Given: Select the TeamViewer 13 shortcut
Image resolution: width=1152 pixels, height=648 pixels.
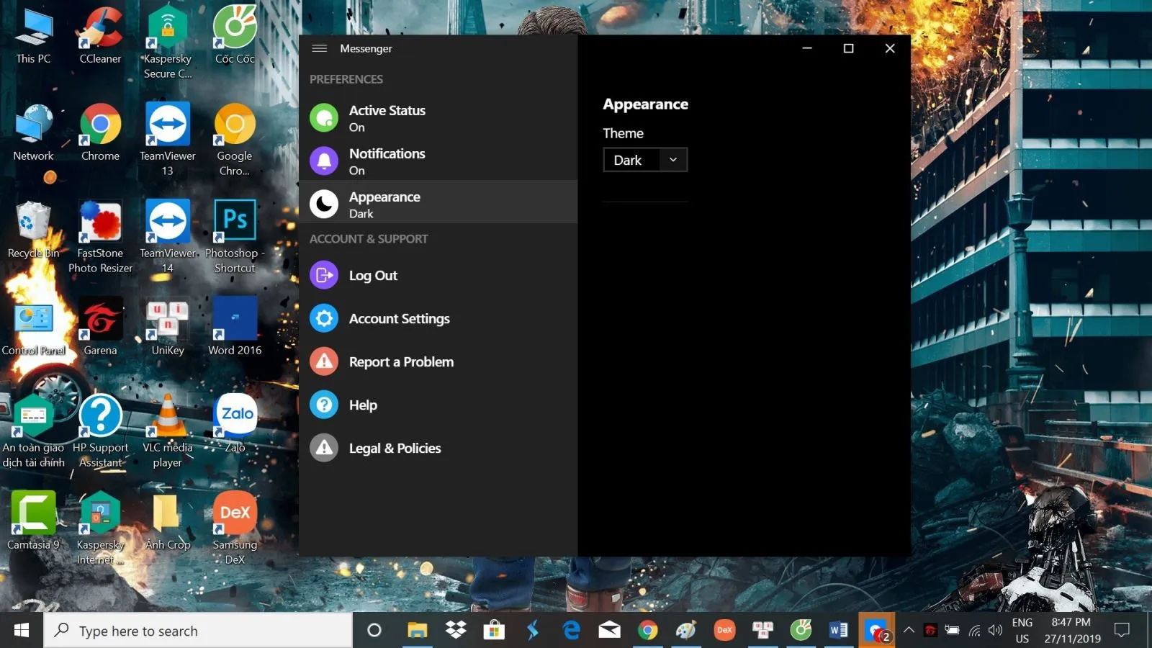Looking at the screenshot, I should (x=168, y=140).
